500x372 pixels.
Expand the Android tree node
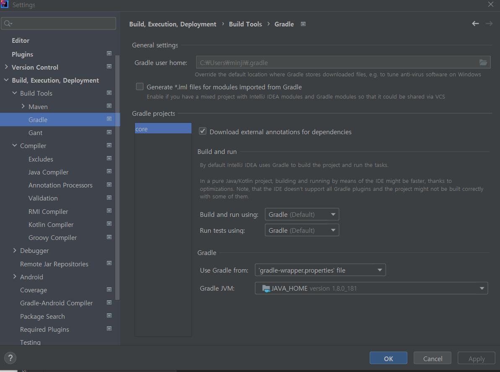pos(14,277)
